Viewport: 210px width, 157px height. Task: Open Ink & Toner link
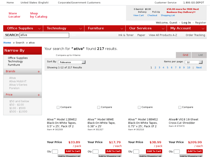point(126,35)
